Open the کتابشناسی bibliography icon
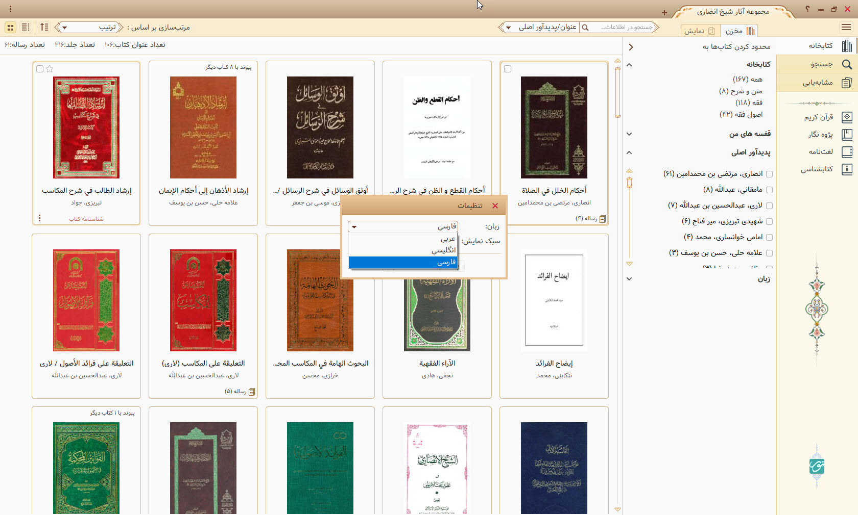This screenshot has height=515, width=858. point(847,169)
